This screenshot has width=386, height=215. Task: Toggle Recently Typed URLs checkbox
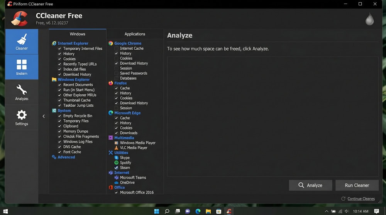[59, 64]
